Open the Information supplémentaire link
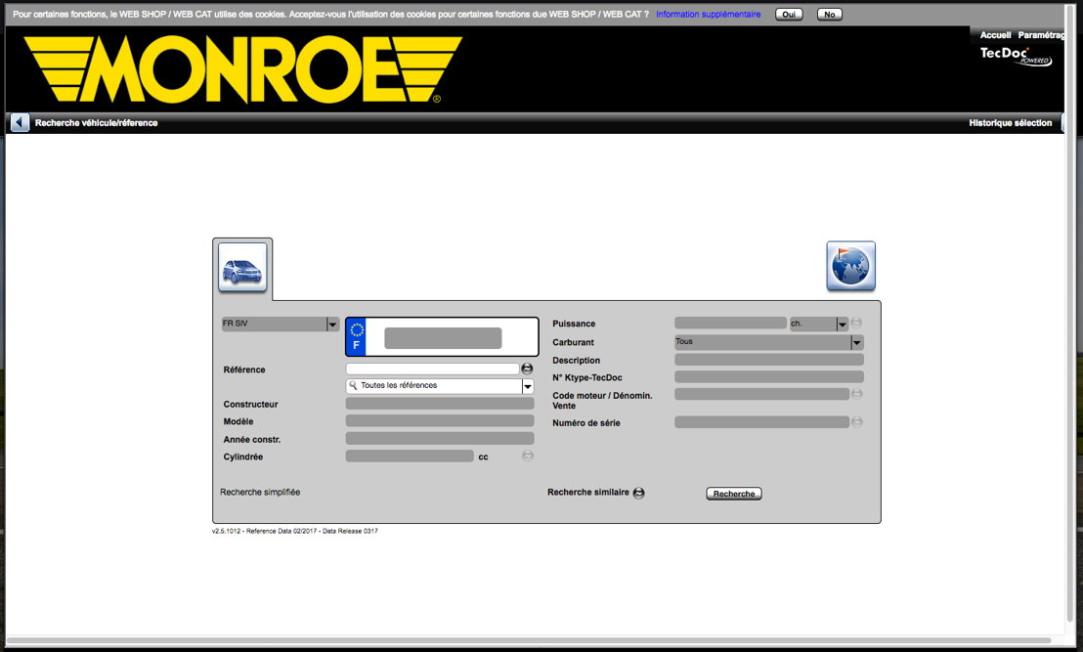The image size is (1083, 652). tap(708, 14)
